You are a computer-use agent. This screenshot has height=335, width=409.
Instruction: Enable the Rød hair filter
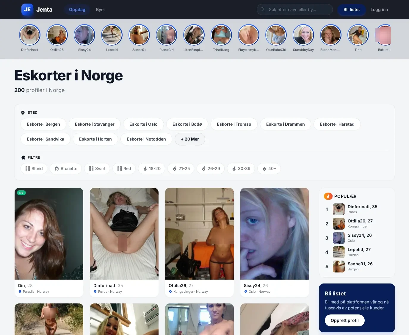(x=124, y=169)
